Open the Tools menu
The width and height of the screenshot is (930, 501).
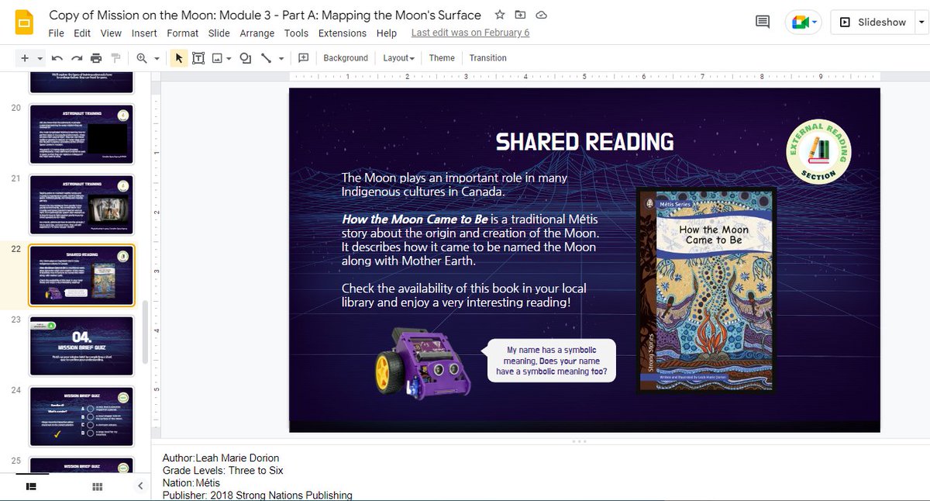296,33
